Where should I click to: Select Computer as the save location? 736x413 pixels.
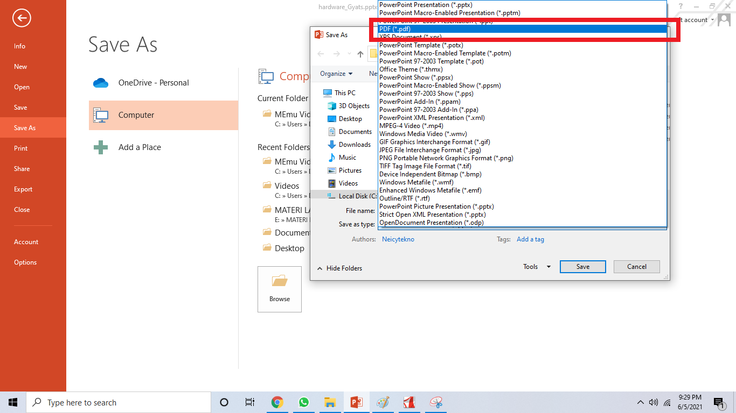163,115
